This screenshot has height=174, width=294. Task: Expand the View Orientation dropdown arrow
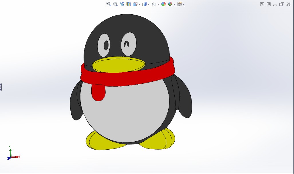139,4
